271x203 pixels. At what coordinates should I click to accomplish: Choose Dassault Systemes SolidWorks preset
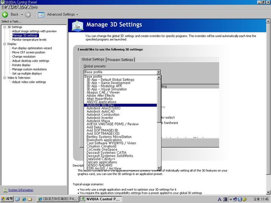[x=120, y=156]
